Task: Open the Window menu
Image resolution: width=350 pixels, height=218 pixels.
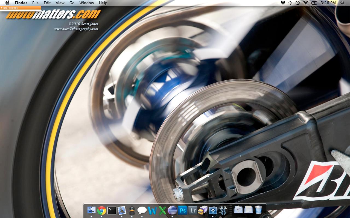Action: pos(87,3)
